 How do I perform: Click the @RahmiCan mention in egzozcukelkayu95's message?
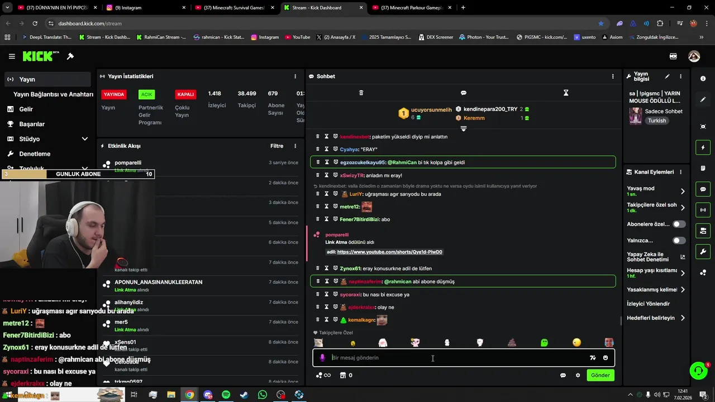click(x=402, y=162)
